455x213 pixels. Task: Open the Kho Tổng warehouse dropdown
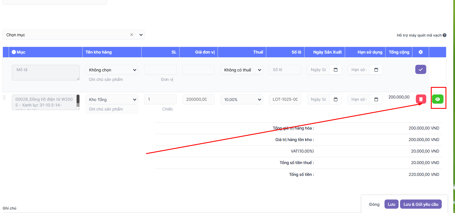pos(112,100)
